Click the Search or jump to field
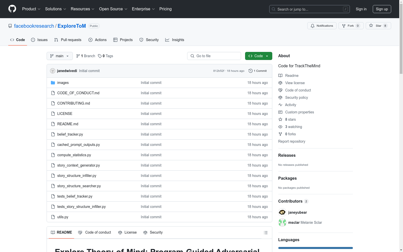Viewport: 403px width, 252px height. coord(310,9)
